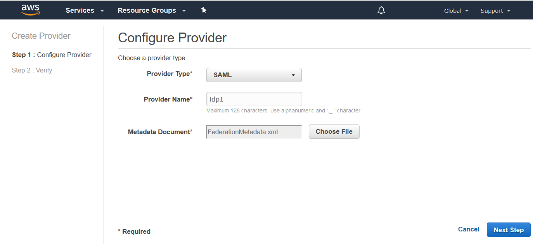Click the Create Provider sidebar title

coord(41,36)
